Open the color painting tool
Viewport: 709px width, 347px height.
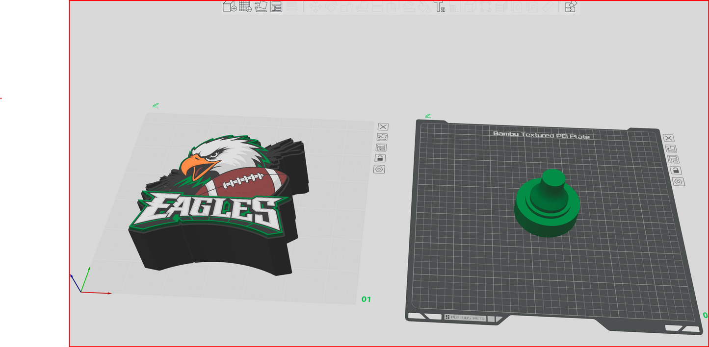tap(423, 7)
